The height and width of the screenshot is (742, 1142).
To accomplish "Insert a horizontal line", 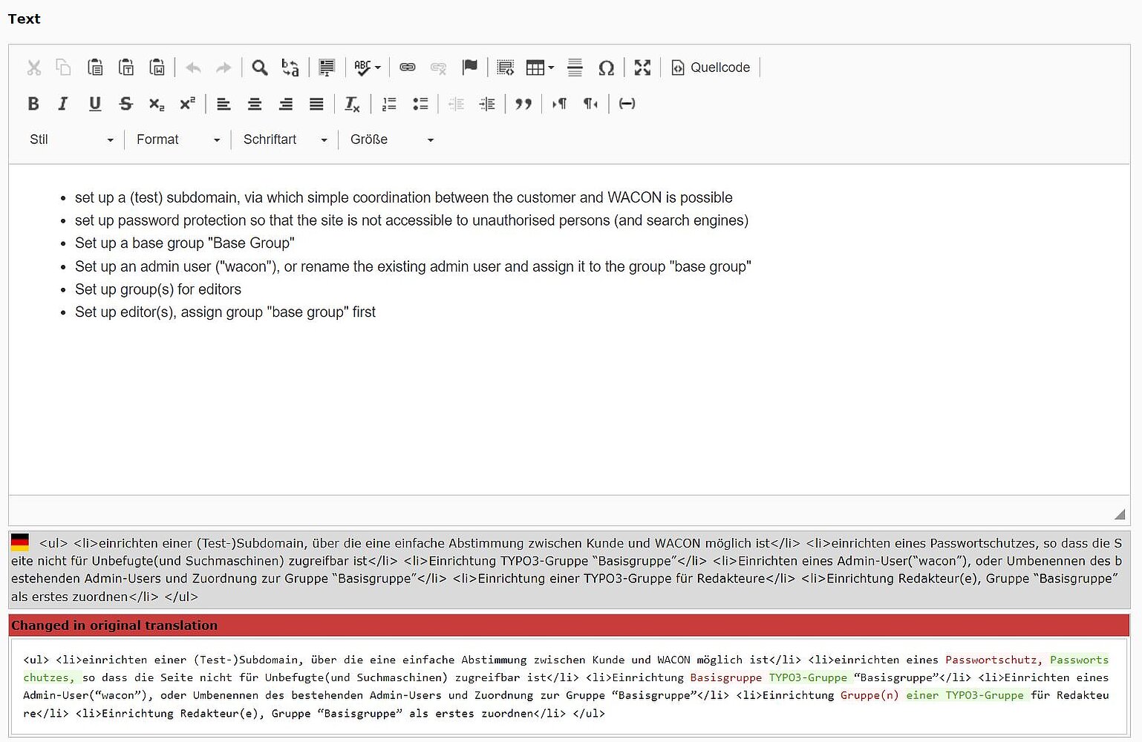I will click(x=575, y=68).
